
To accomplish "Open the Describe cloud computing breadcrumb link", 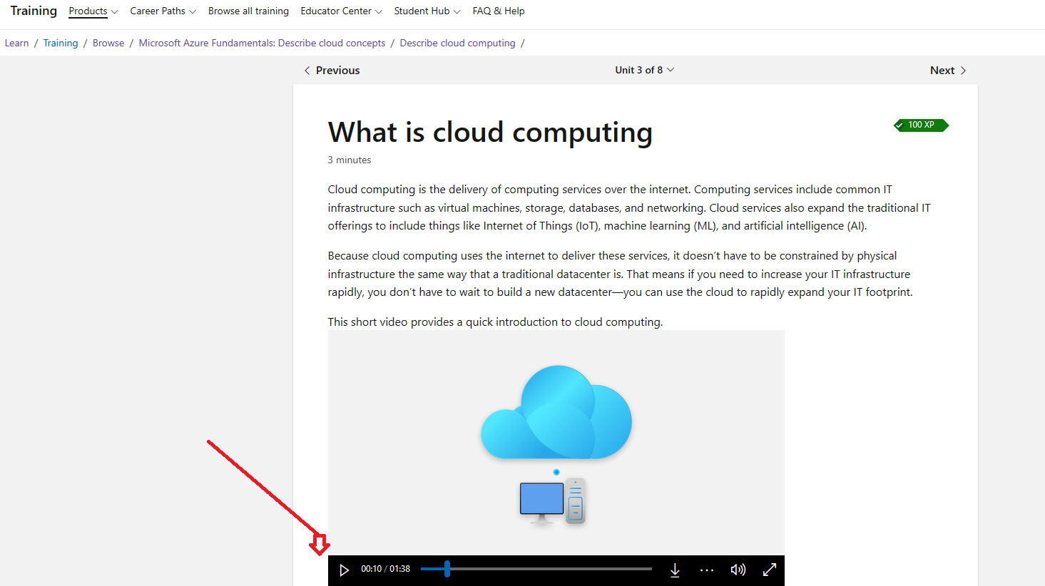I will click(x=457, y=43).
